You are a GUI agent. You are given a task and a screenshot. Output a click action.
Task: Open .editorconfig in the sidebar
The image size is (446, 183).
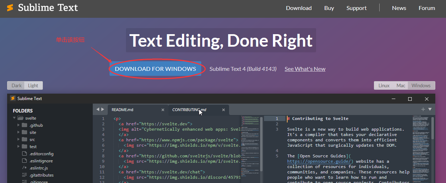coord(41,154)
